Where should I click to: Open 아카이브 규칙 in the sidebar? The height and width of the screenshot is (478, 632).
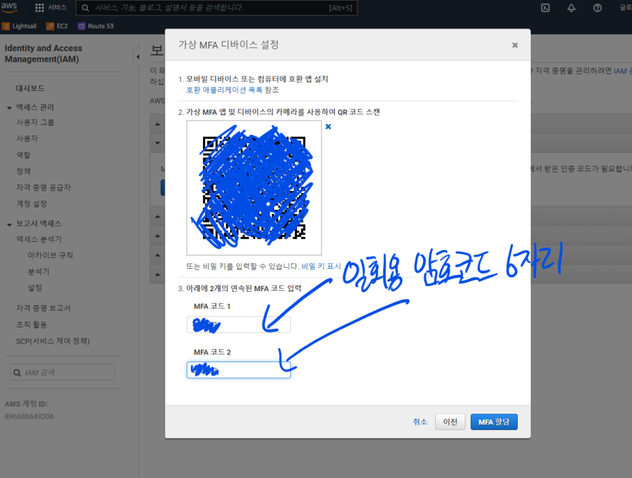(50, 255)
